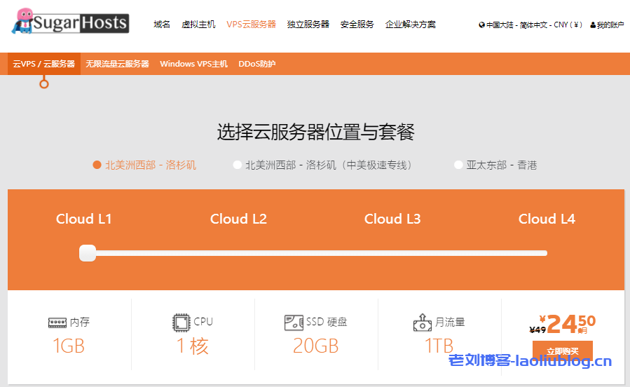The height and width of the screenshot is (387, 630).
Task: Click the plan slider handle
Action: tap(88, 253)
